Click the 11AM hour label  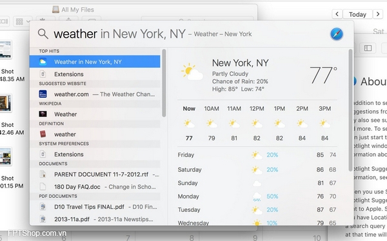[x=234, y=108]
